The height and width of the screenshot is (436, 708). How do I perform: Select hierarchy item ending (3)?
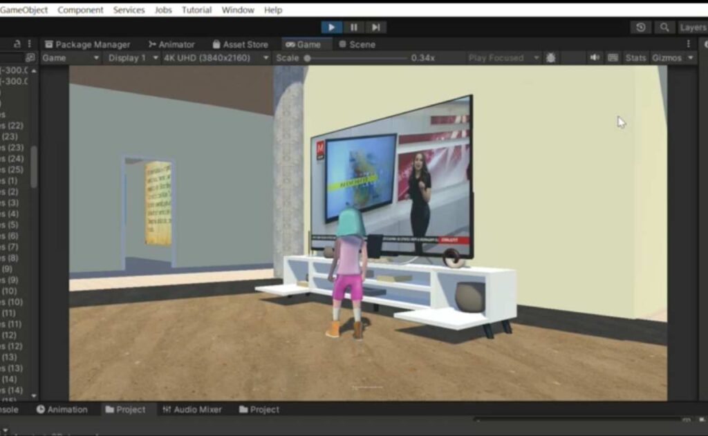tap(10, 202)
